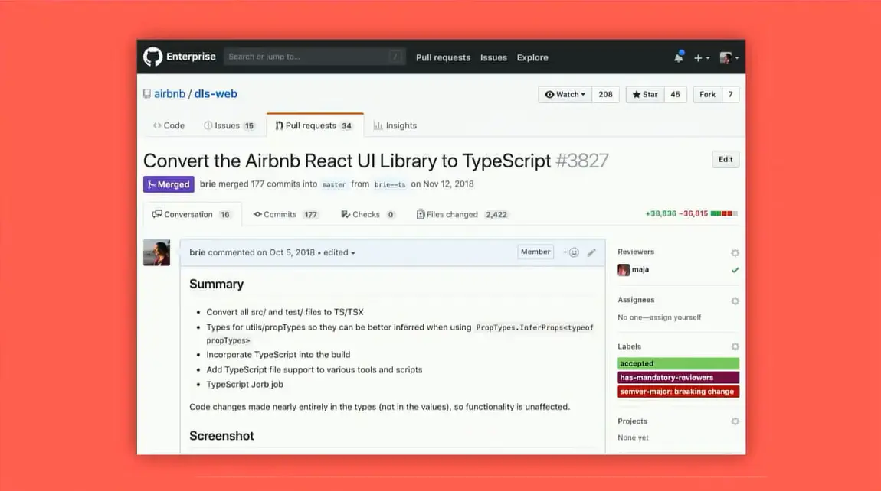
Task: Open the Commits 177 tab
Action: coord(286,214)
